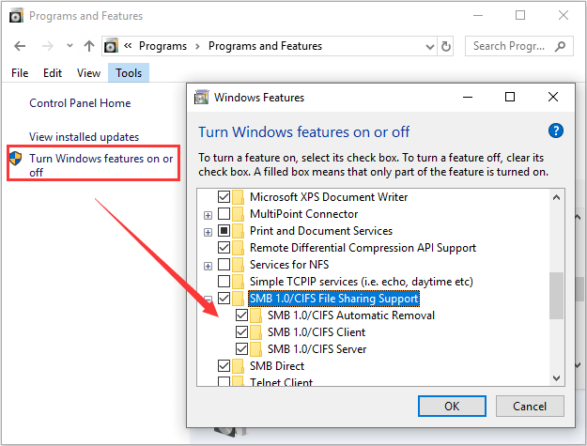Click OK in Windows Features dialog

[x=452, y=406]
